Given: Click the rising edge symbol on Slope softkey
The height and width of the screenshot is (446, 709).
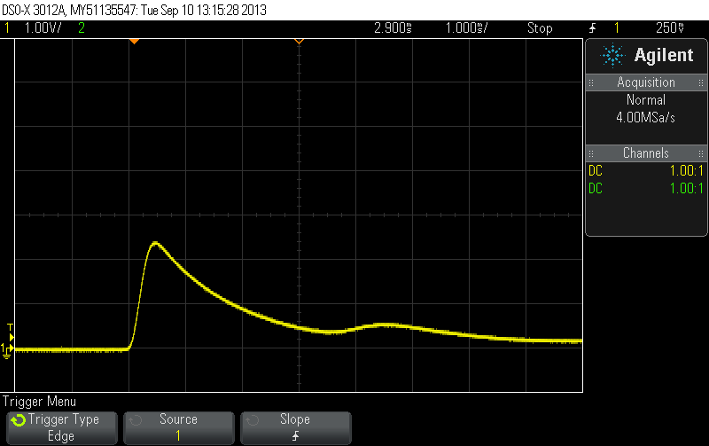Looking at the screenshot, I should (296, 436).
